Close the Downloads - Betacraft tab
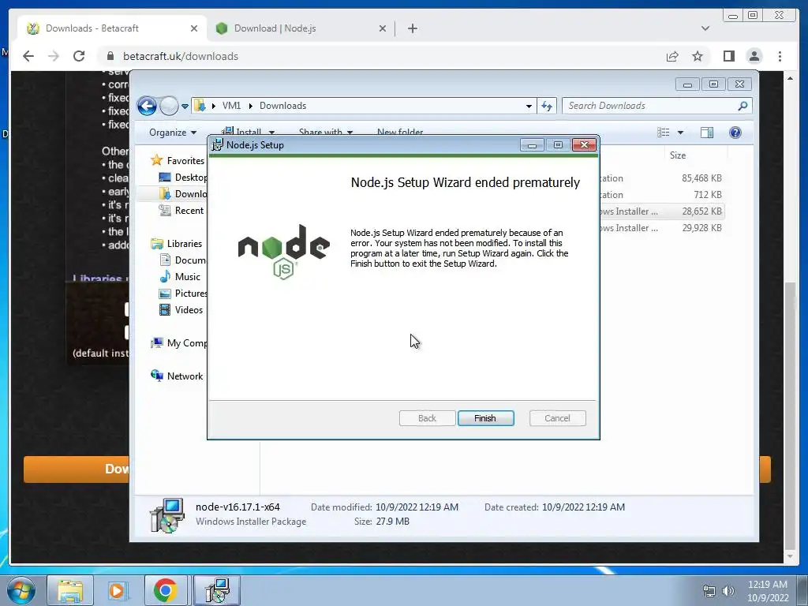The height and width of the screenshot is (606, 808). pos(194,28)
